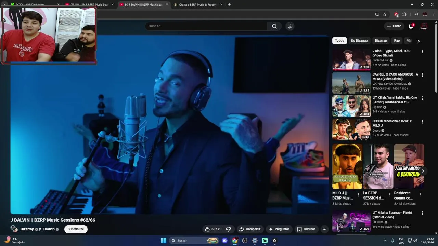The width and height of the screenshot is (438, 246).
Task: Open the taskbar clock showing 04:22
Action: point(427,241)
